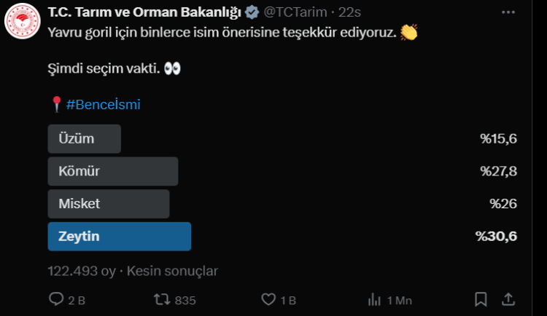Viewport: 547px width, 316px height.
Task: Select the Misket poll option
Action: pos(108,204)
